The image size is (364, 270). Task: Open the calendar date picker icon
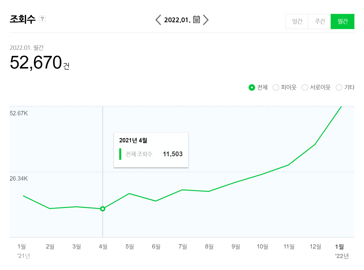[x=196, y=19]
